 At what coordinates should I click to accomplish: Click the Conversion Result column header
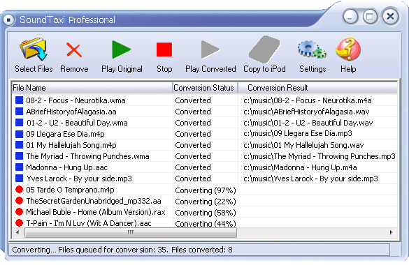click(x=317, y=88)
